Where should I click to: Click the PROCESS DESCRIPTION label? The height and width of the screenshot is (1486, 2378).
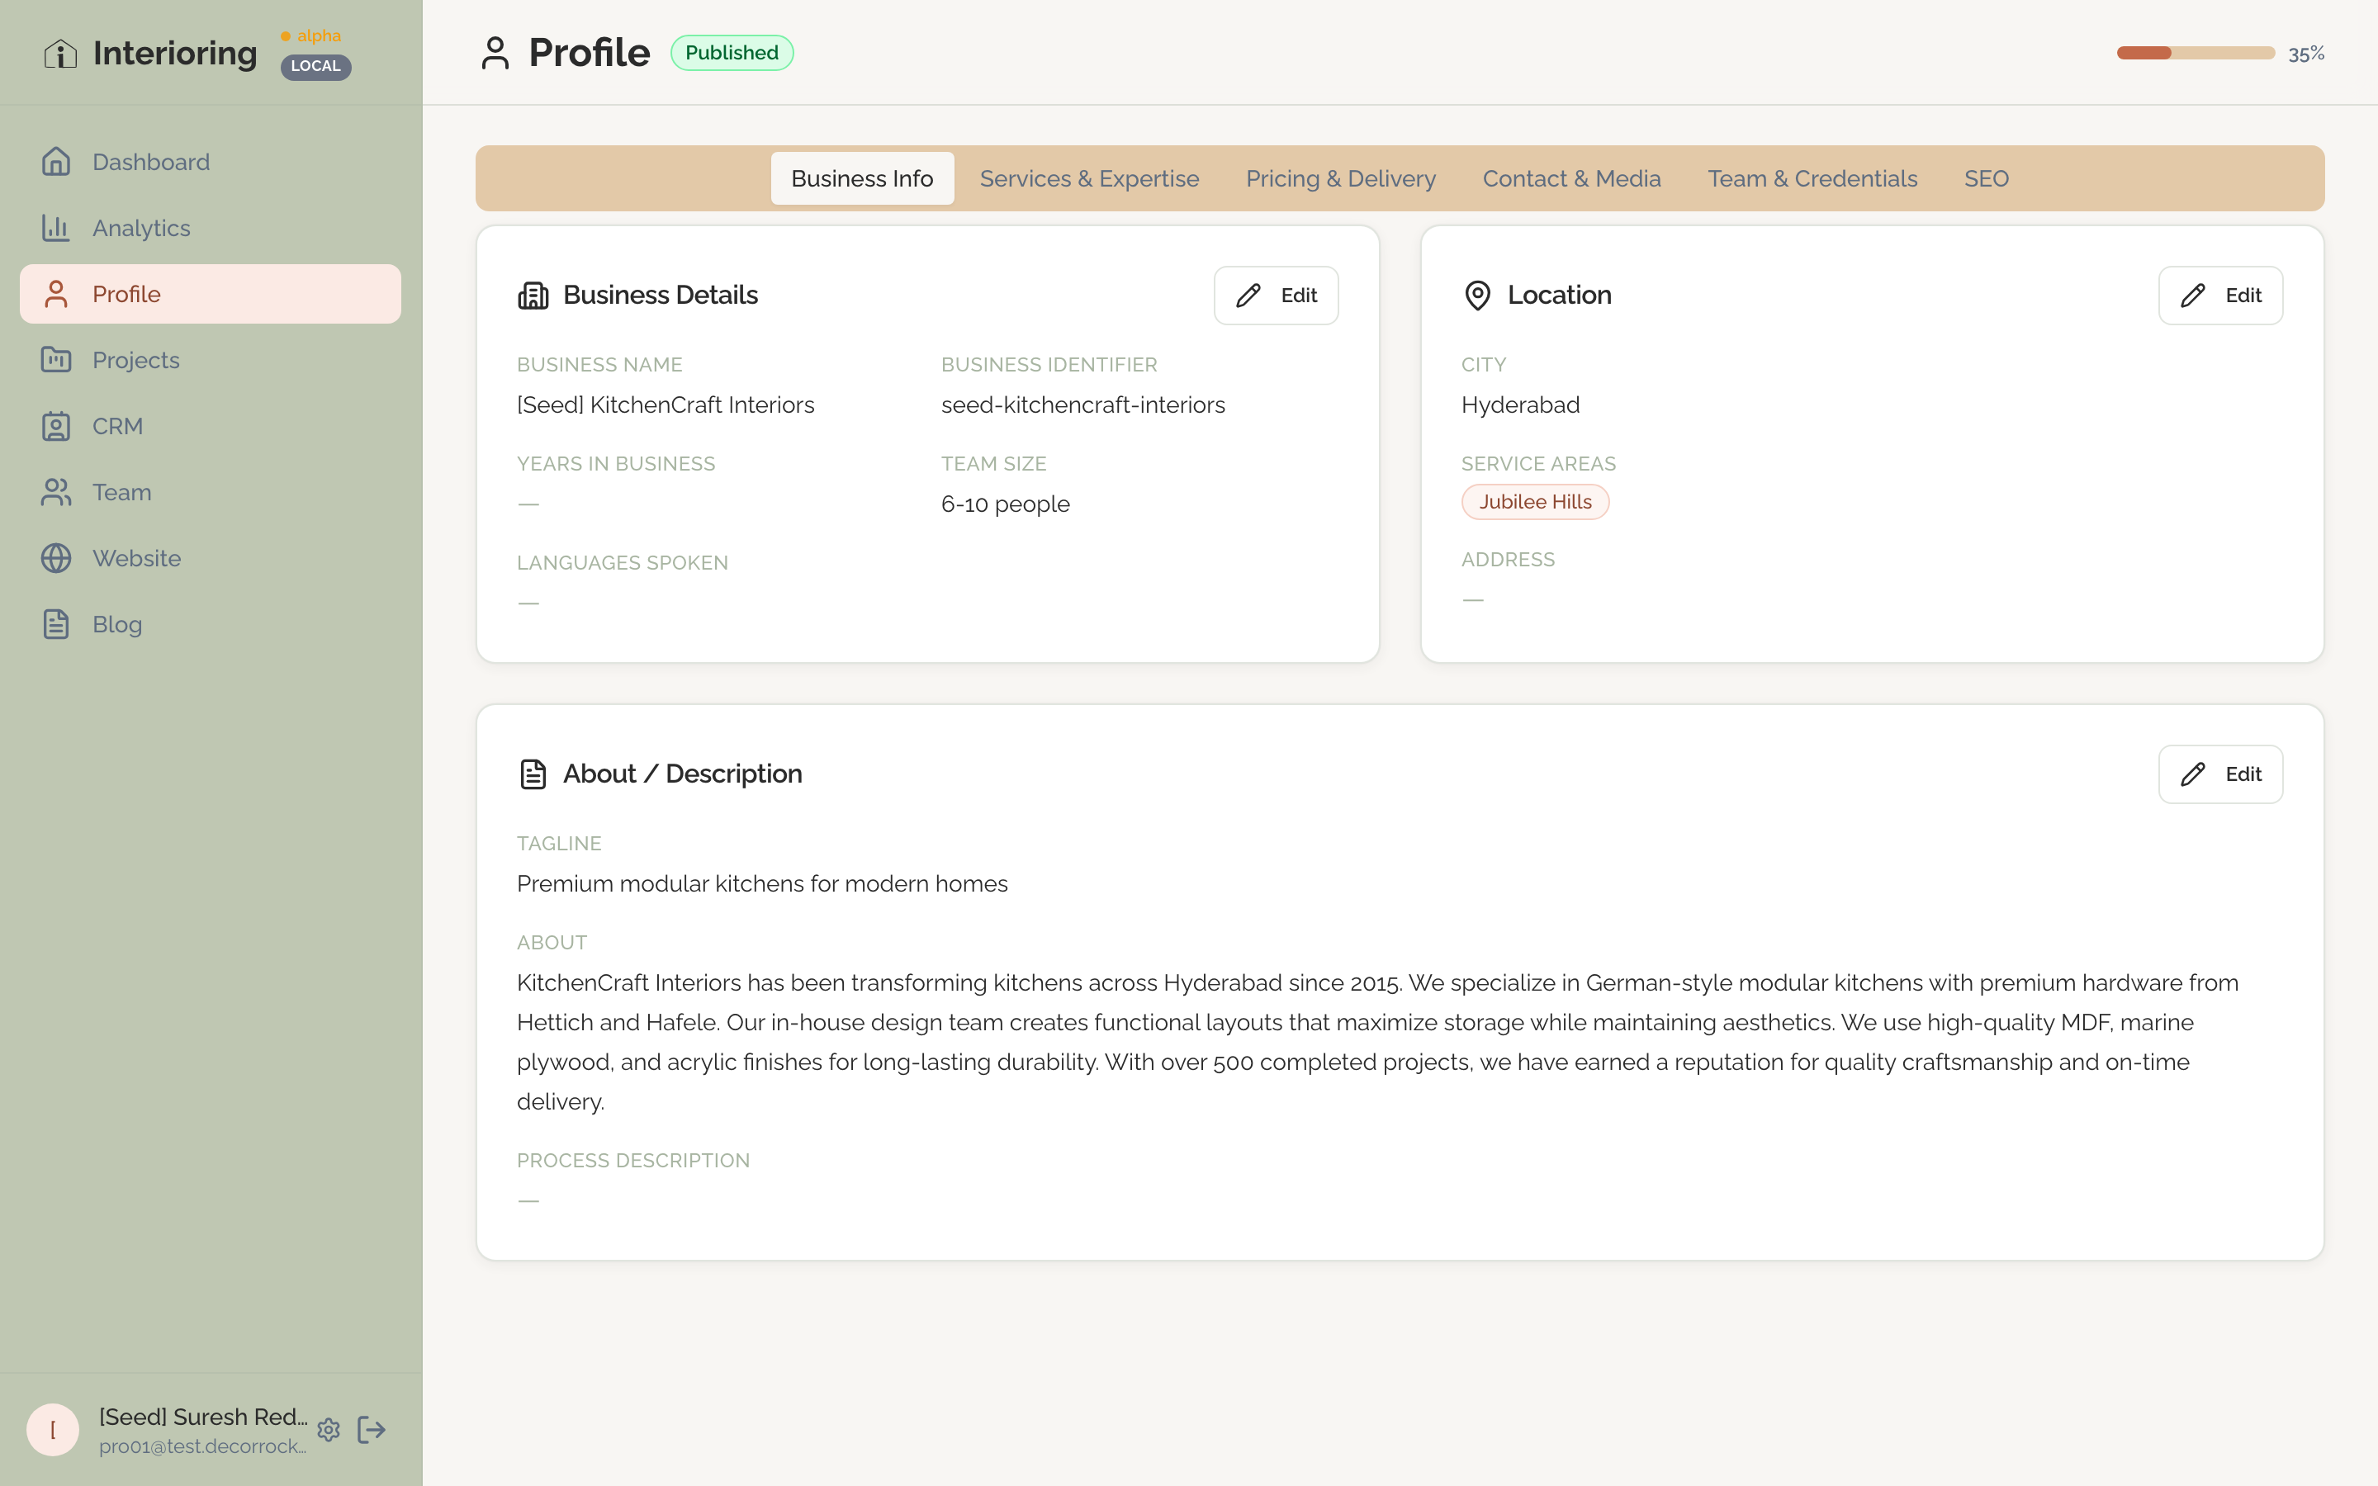coord(632,1160)
